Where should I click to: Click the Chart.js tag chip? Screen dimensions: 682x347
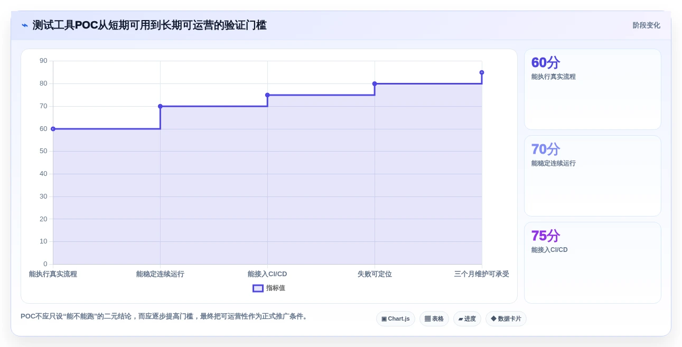[x=396, y=319]
